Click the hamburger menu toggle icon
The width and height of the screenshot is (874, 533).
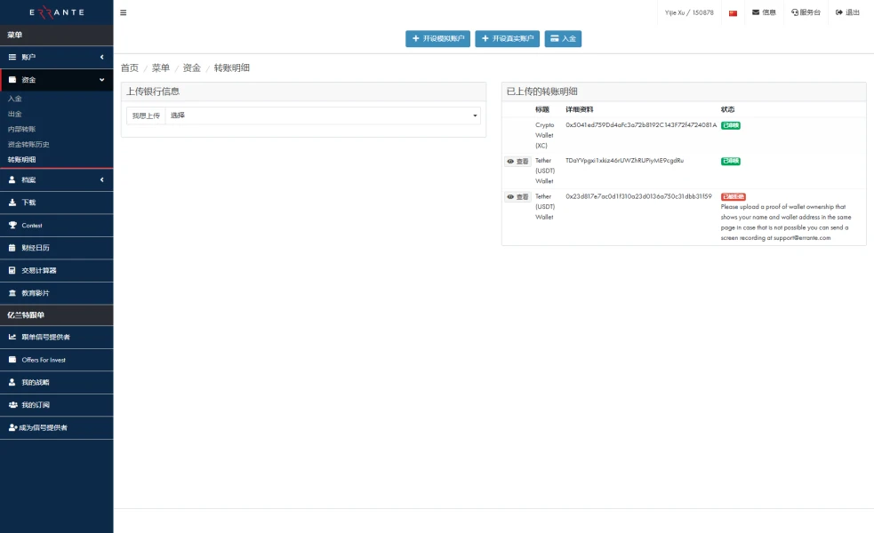pos(123,12)
